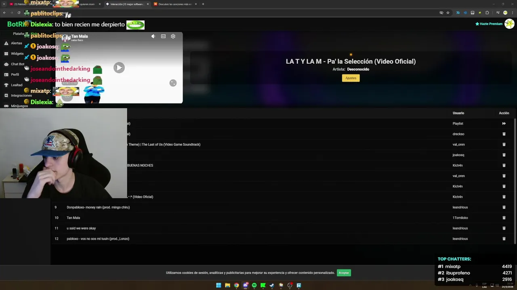Delete pabloxo vos no sos mi tuuin
This screenshot has width=517, height=290.
click(x=504, y=239)
